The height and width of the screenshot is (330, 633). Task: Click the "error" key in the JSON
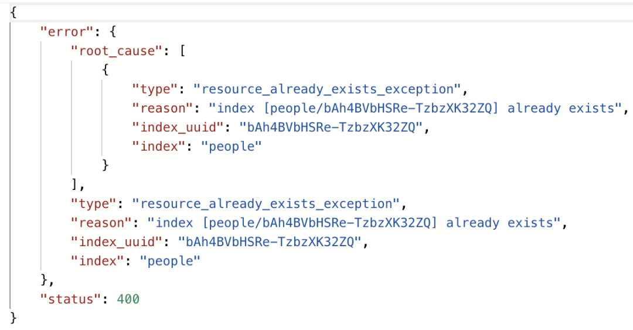tap(67, 32)
